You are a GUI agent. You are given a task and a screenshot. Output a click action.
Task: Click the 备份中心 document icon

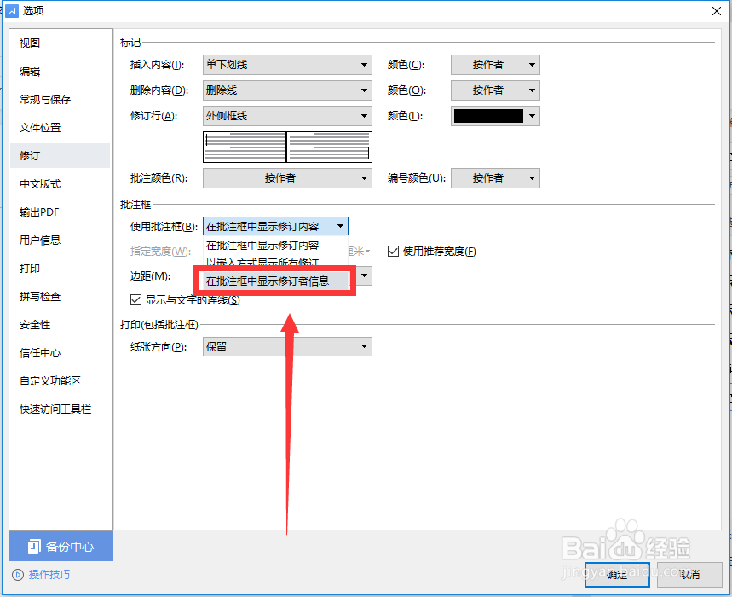click(34, 546)
